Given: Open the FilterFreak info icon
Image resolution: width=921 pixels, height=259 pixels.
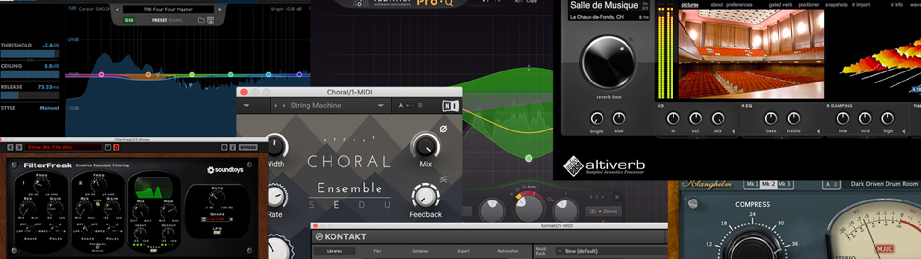Looking at the screenshot, I should pos(233,147).
